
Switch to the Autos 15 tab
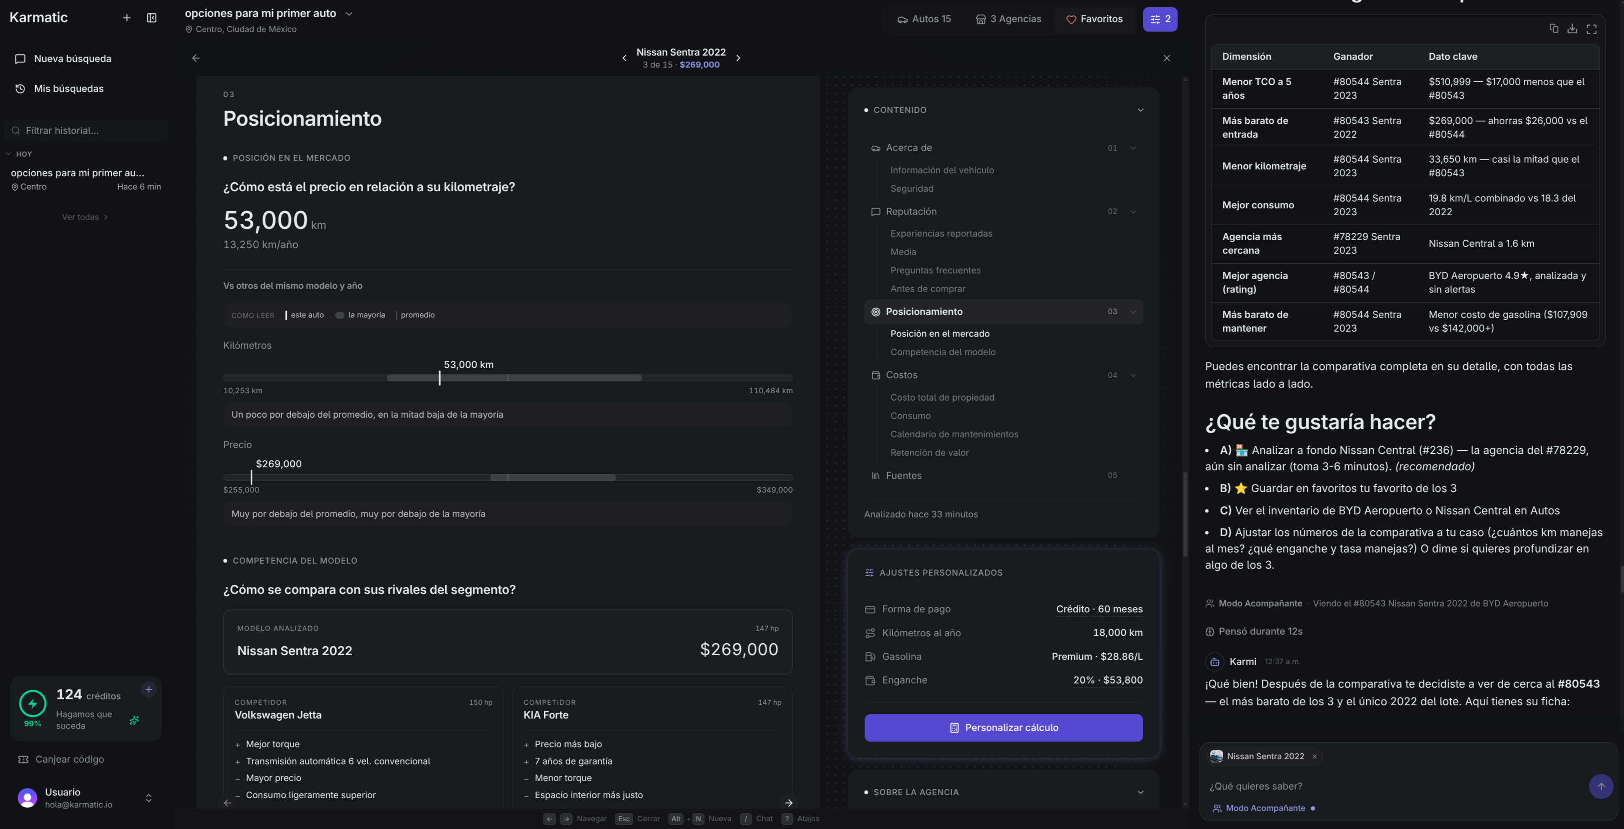pyautogui.click(x=924, y=19)
